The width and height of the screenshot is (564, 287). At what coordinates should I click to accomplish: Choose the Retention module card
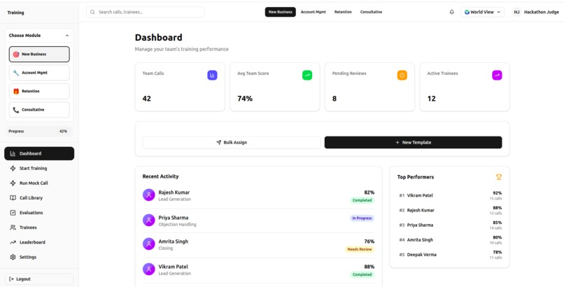coord(39,92)
